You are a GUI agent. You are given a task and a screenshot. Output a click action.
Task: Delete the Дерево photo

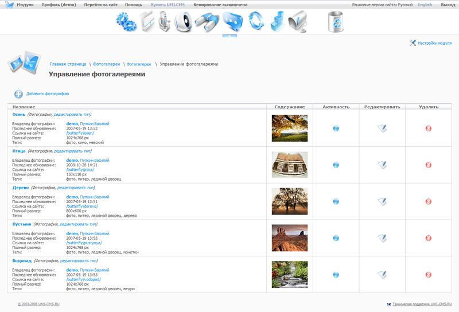pos(428,201)
